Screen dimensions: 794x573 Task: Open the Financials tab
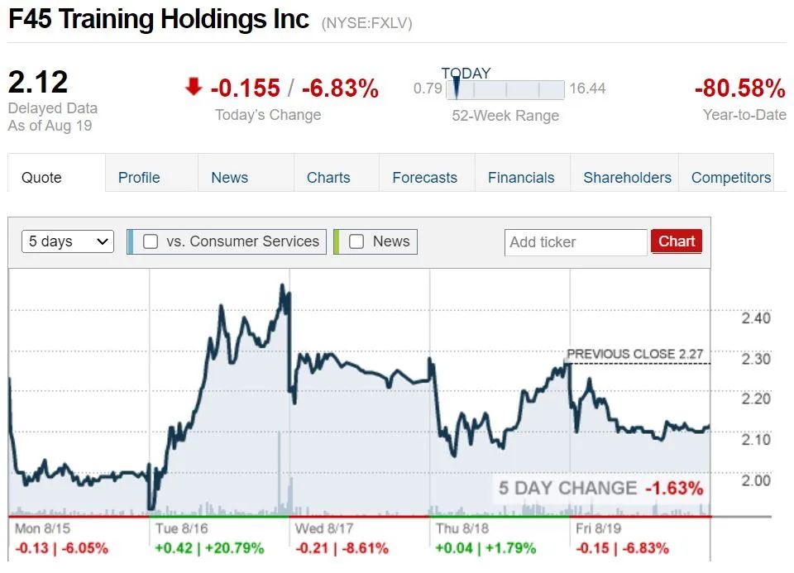pyautogui.click(x=521, y=178)
